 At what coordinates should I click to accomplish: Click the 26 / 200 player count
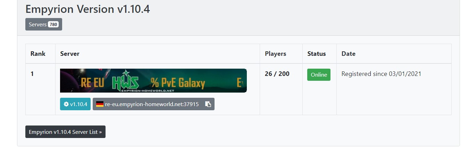pyautogui.click(x=277, y=73)
